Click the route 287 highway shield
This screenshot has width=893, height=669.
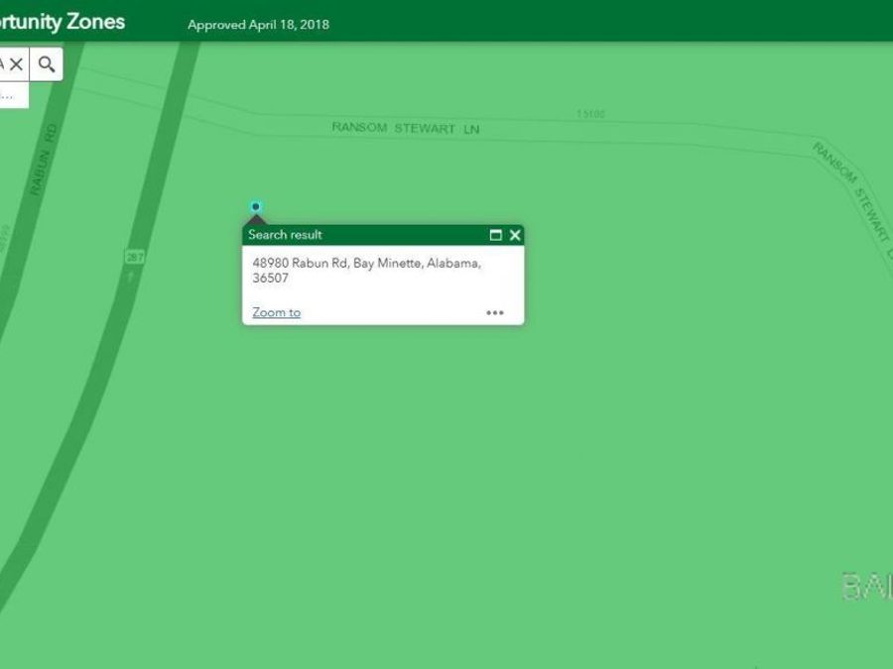(135, 257)
